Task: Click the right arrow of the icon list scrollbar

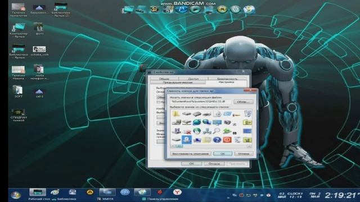Action: click(x=249, y=146)
